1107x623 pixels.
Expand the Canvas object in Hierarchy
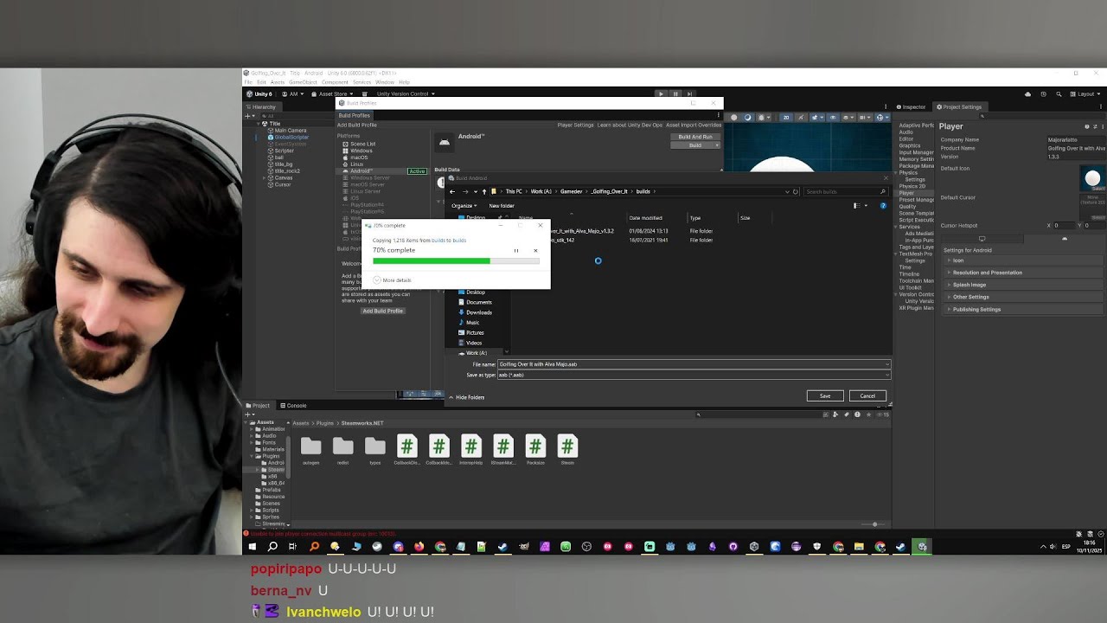tap(264, 177)
